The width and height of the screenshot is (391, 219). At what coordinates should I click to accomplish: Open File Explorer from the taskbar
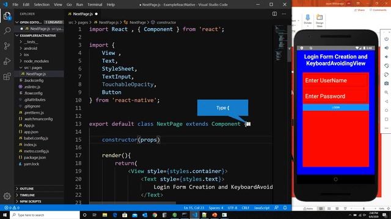tap(104, 215)
